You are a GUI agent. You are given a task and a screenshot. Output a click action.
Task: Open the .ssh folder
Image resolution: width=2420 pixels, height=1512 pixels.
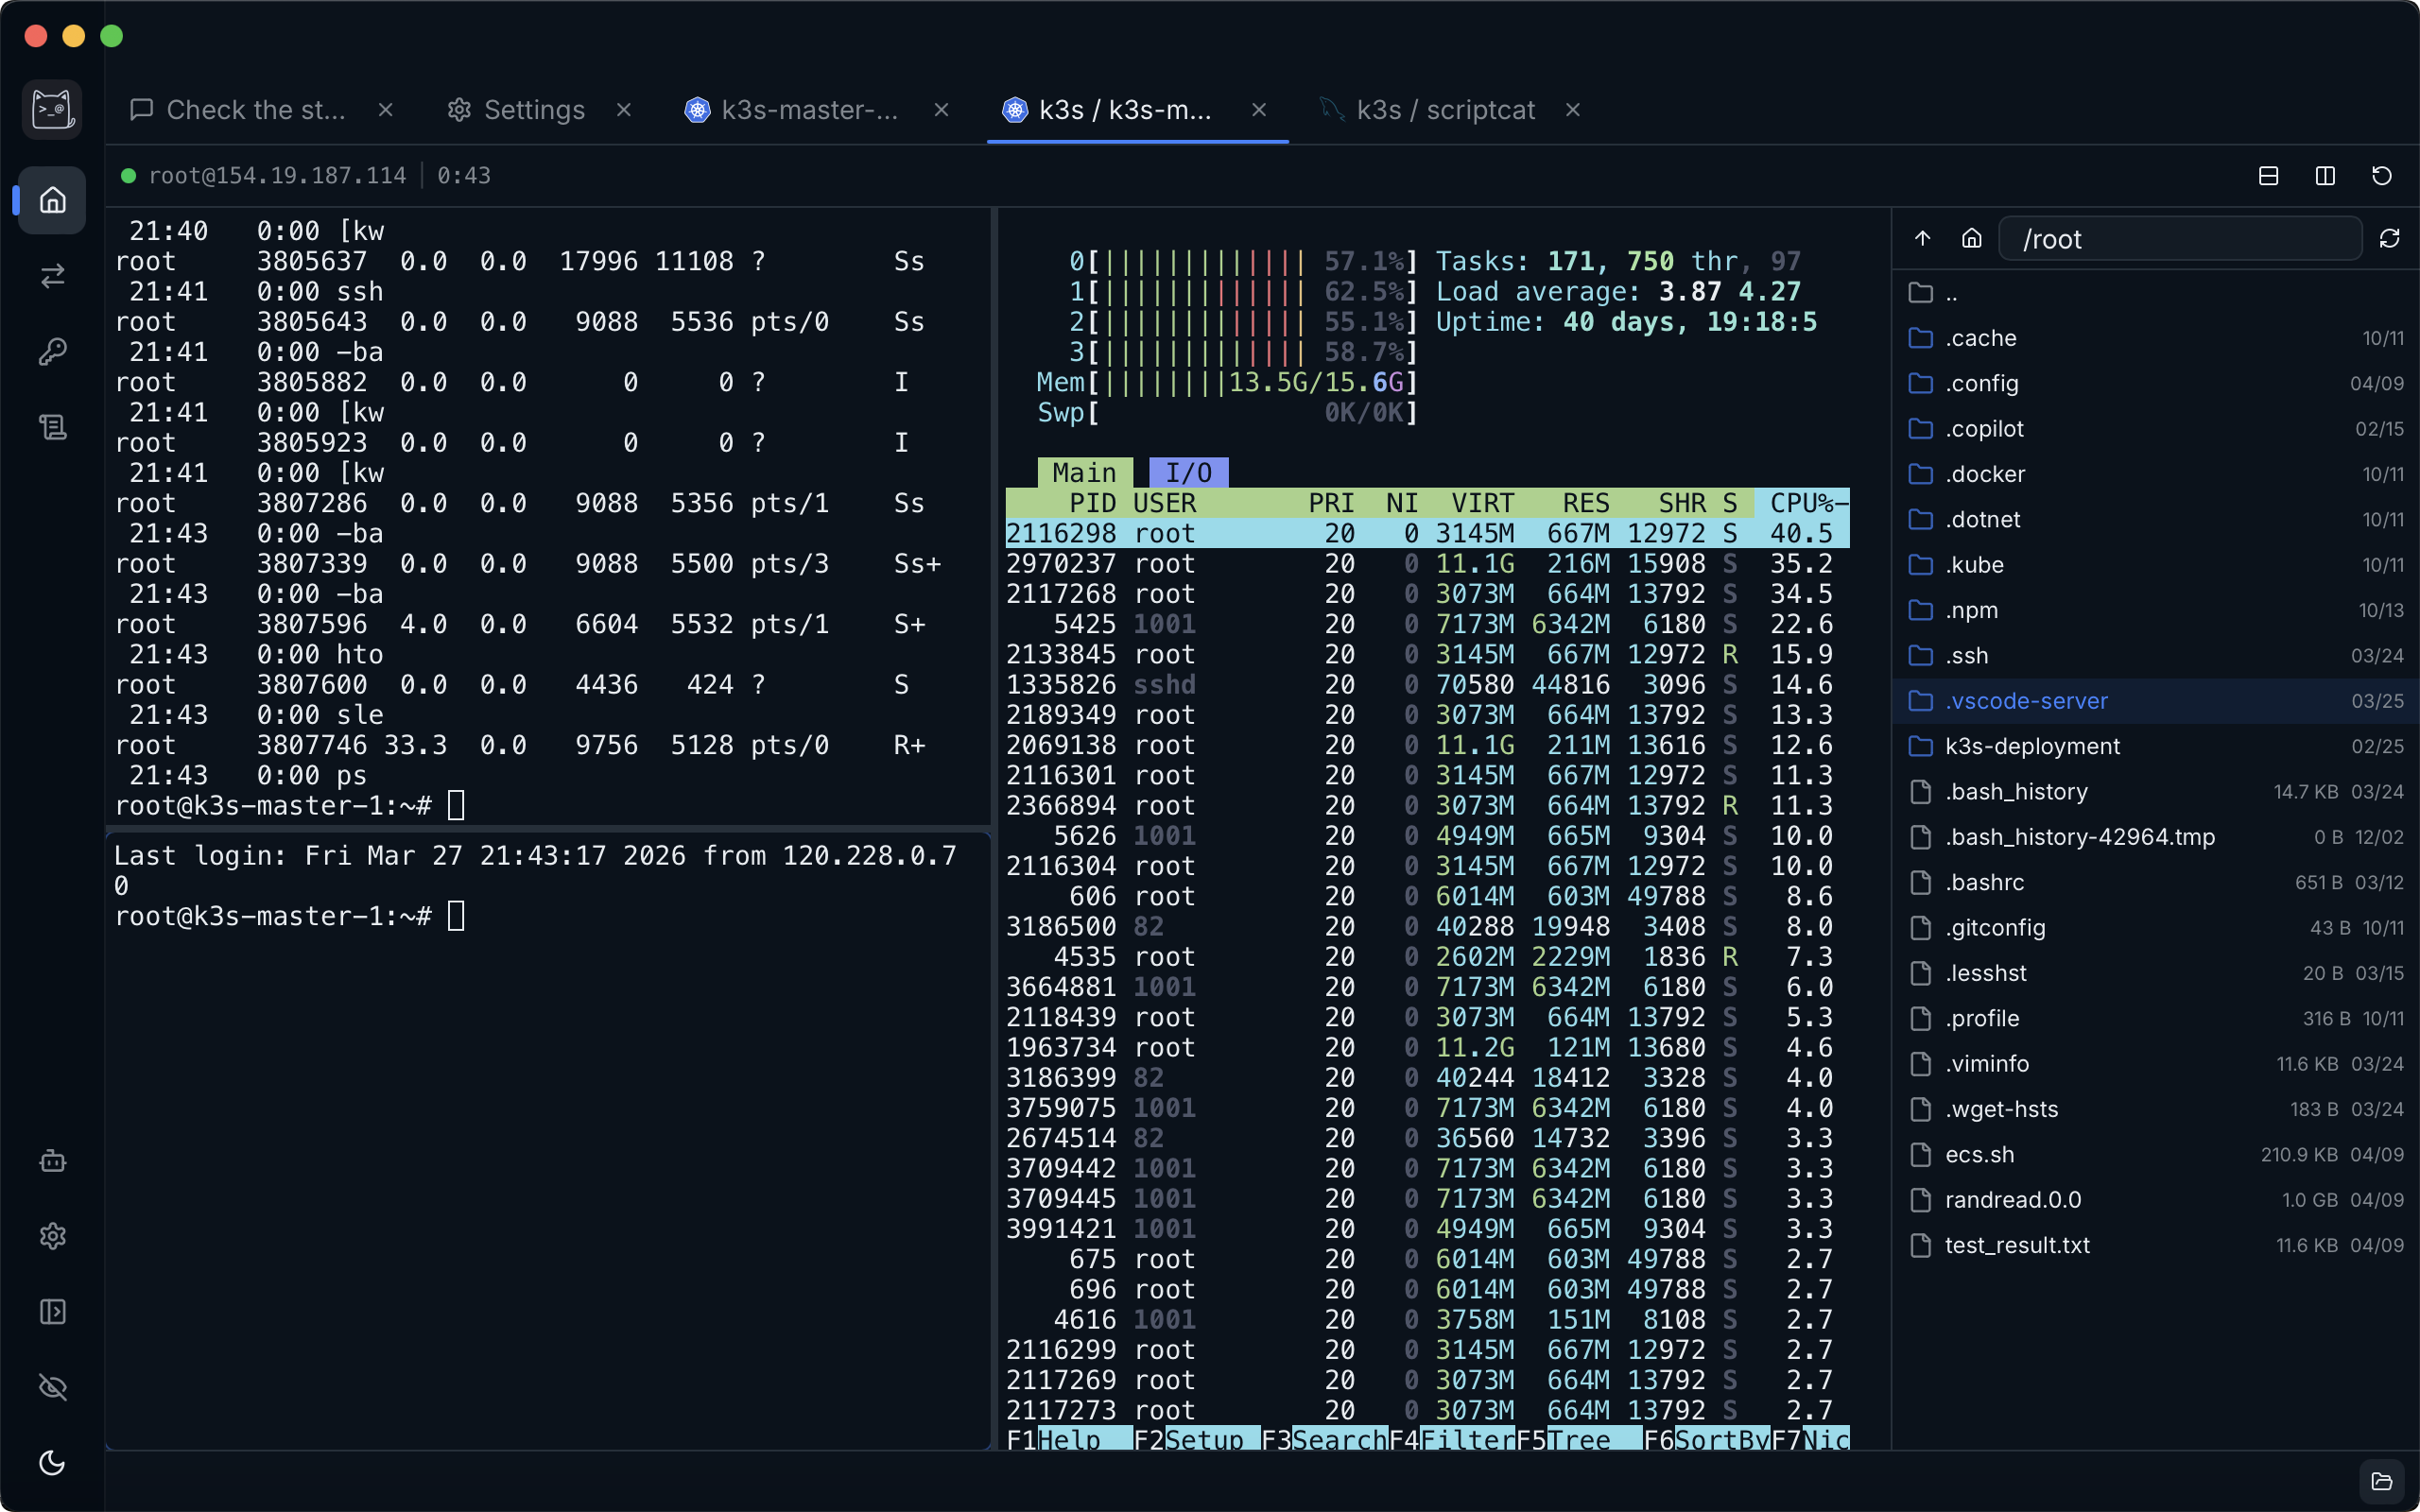point(2155,656)
